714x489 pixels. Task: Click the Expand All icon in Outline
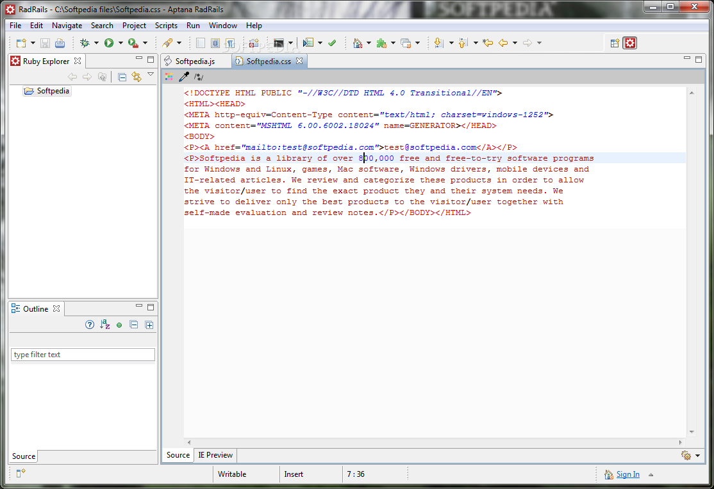149,325
